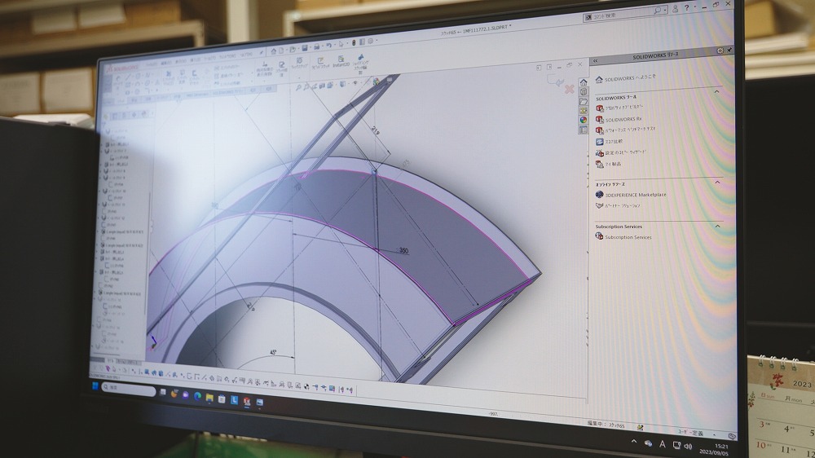Open the パフォーマンス ベンチマーク テスト tool
Image resolution: width=815 pixels, height=458 pixels.
625,130
